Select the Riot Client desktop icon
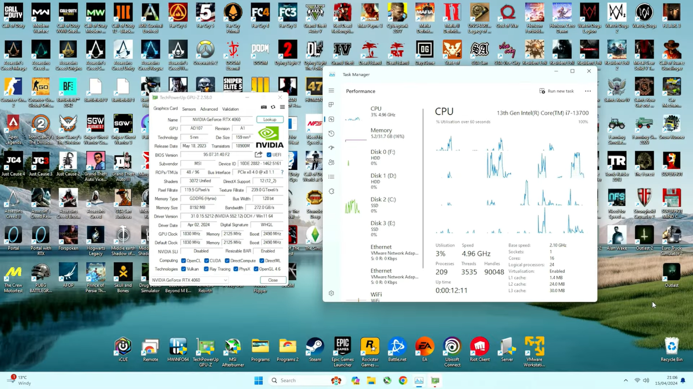Screen dimensions: 693x389 pyautogui.click(x=479, y=349)
